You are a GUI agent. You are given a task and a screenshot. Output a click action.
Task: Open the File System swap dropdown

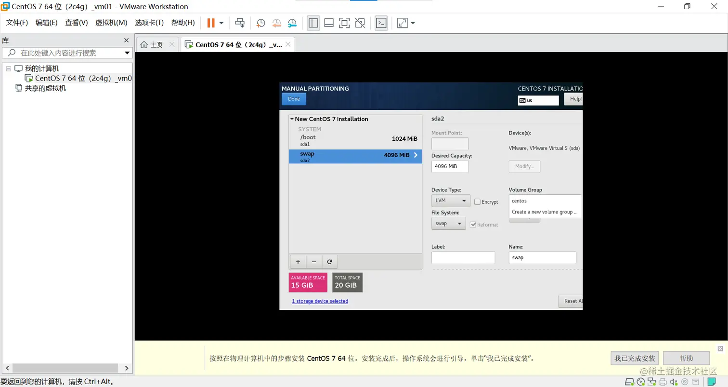click(448, 224)
